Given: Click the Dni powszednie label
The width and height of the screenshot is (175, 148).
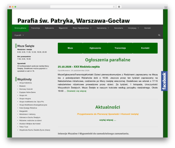Looking at the screenshot, I should tap(24, 57).
